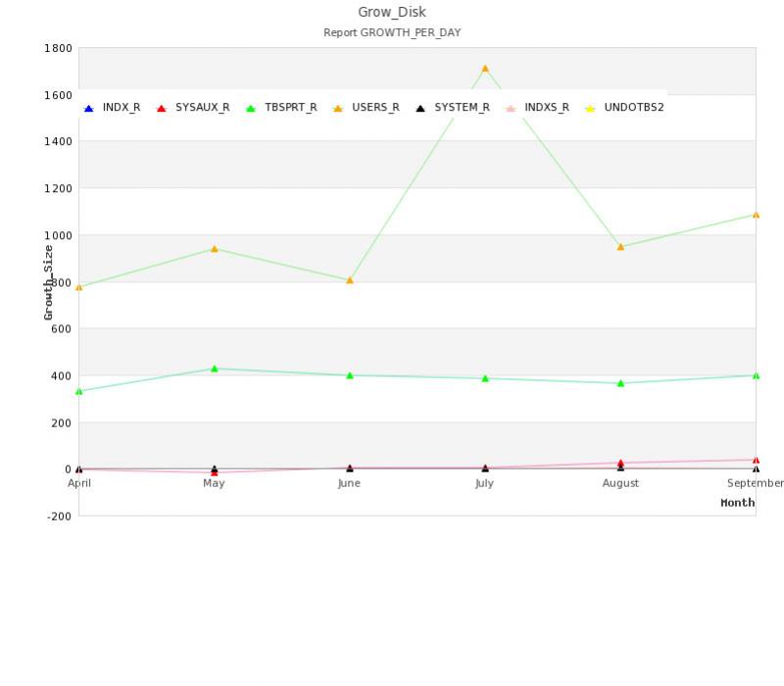Screen dimensions: 784x686
Task: Click the July x-axis label
Action: point(484,483)
